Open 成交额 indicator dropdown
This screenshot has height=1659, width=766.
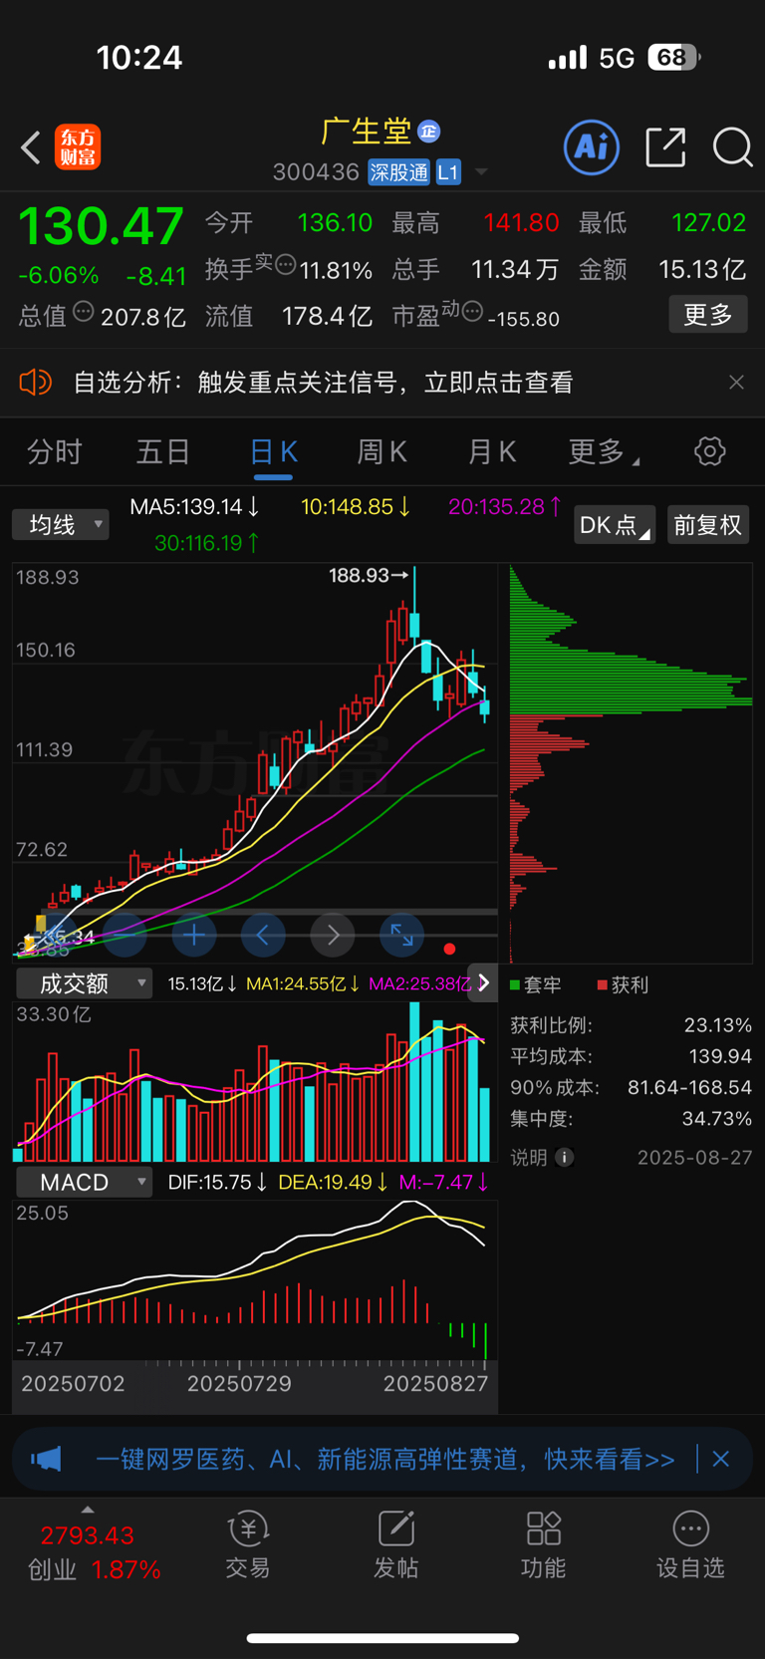[84, 983]
